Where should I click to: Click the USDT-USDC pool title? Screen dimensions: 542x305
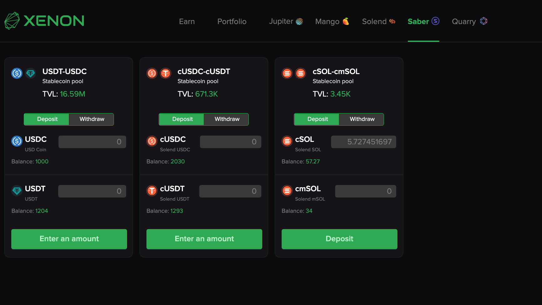[64, 72]
